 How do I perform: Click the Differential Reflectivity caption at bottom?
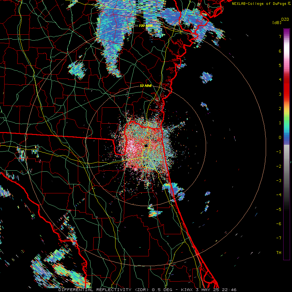pyautogui.click(x=147, y=290)
